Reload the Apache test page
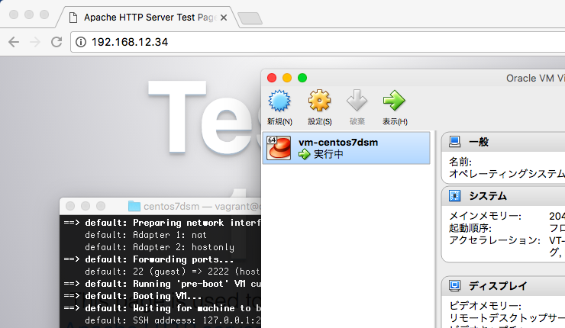The height and width of the screenshot is (328, 565). click(56, 42)
